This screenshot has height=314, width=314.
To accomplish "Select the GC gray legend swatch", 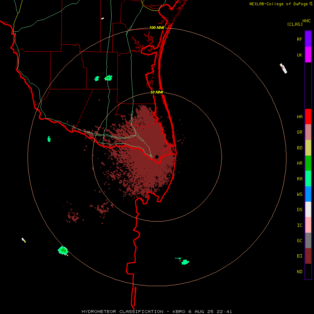I will coord(308,240).
